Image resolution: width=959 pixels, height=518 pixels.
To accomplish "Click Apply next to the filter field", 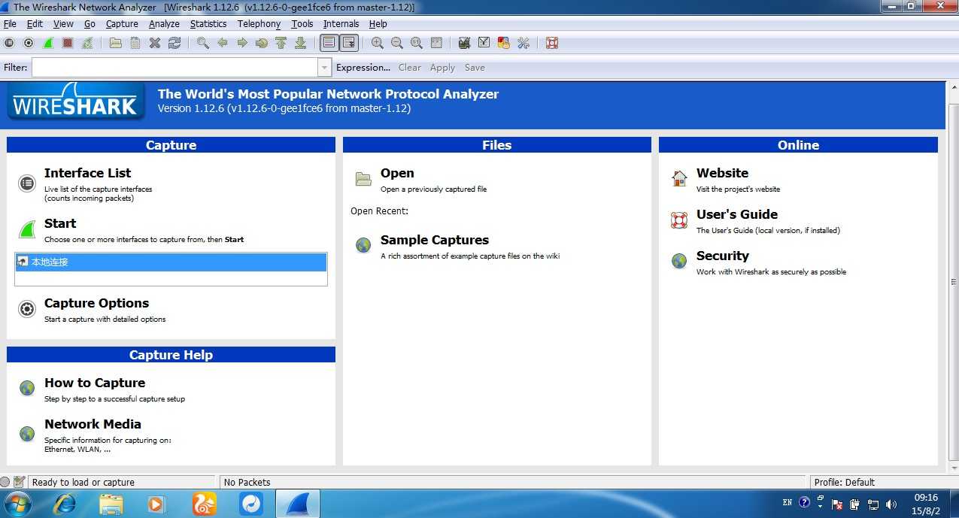I will point(442,68).
